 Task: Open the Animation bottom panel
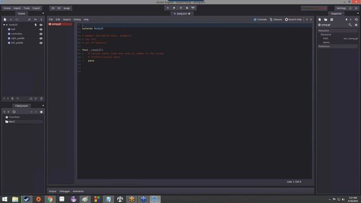(78, 191)
